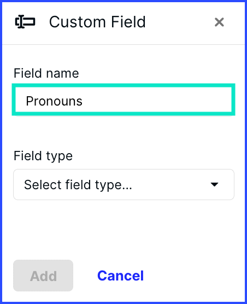This screenshot has width=247, height=304.
Task: Click the disabled Add button at bottom
Action: [x=43, y=276]
